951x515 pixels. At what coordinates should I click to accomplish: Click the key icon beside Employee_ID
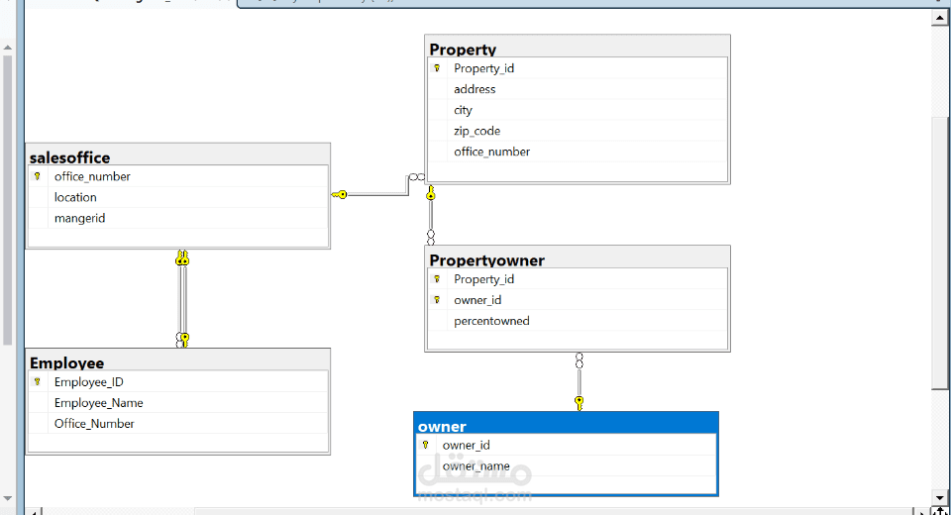click(38, 381)
